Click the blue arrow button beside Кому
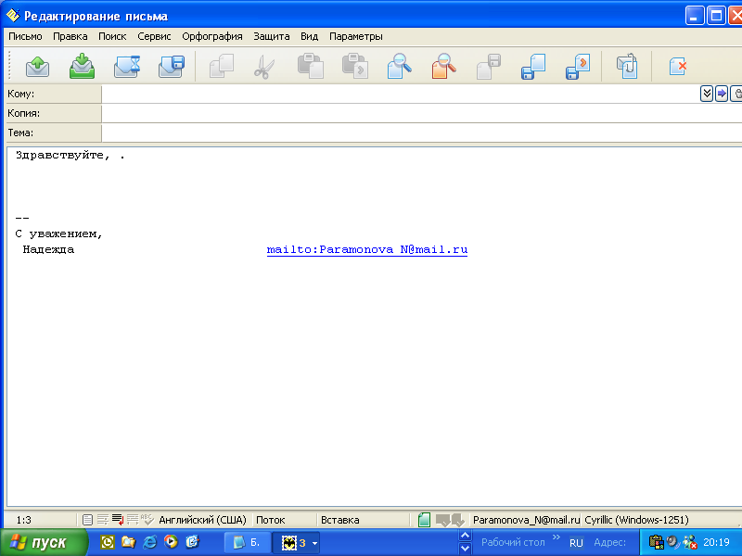Image resolution: width=742 pixels, height=556 pixels. (722, 94)
